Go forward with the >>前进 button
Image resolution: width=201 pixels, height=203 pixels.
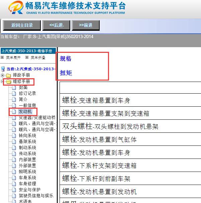pos(86,25)
